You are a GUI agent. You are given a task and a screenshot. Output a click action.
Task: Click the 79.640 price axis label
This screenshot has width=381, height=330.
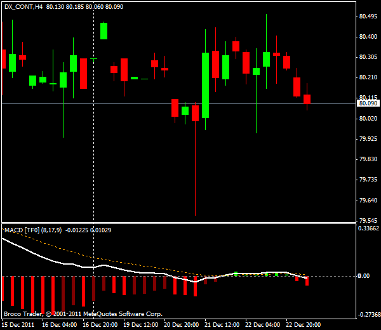tap(368, 201)
